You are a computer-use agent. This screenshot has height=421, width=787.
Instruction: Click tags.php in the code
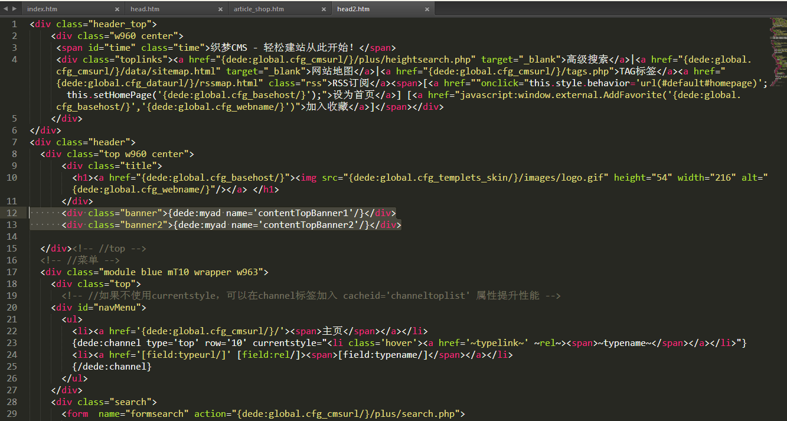coord(586,71)
